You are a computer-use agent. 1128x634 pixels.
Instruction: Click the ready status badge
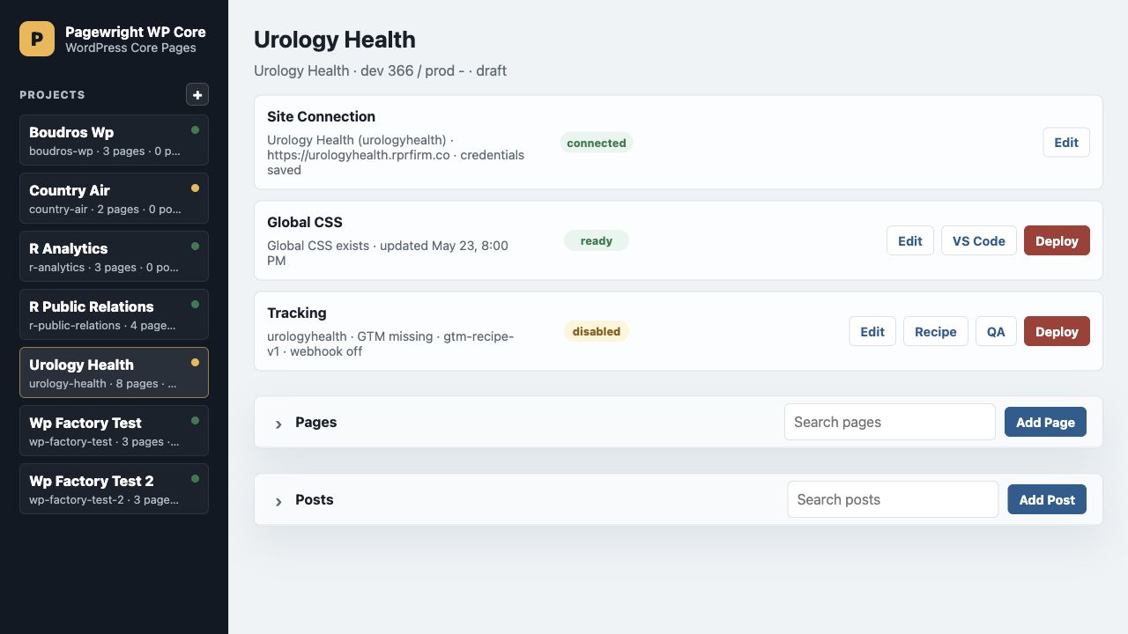click(x=597, y=240)
